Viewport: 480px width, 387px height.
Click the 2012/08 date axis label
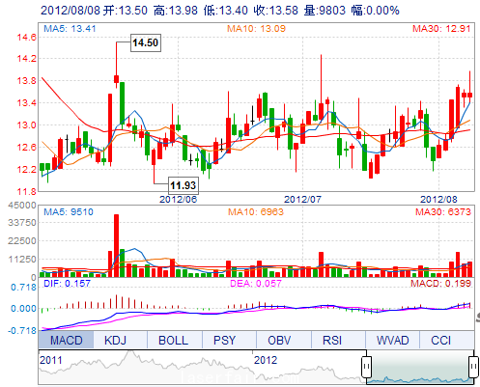click(x=438, y=199)
